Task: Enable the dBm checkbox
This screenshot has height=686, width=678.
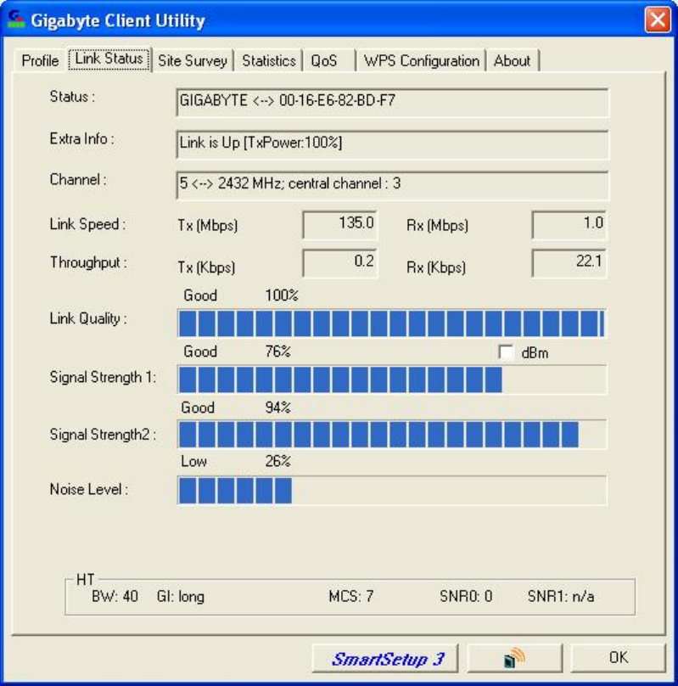Action: point(506,352)
